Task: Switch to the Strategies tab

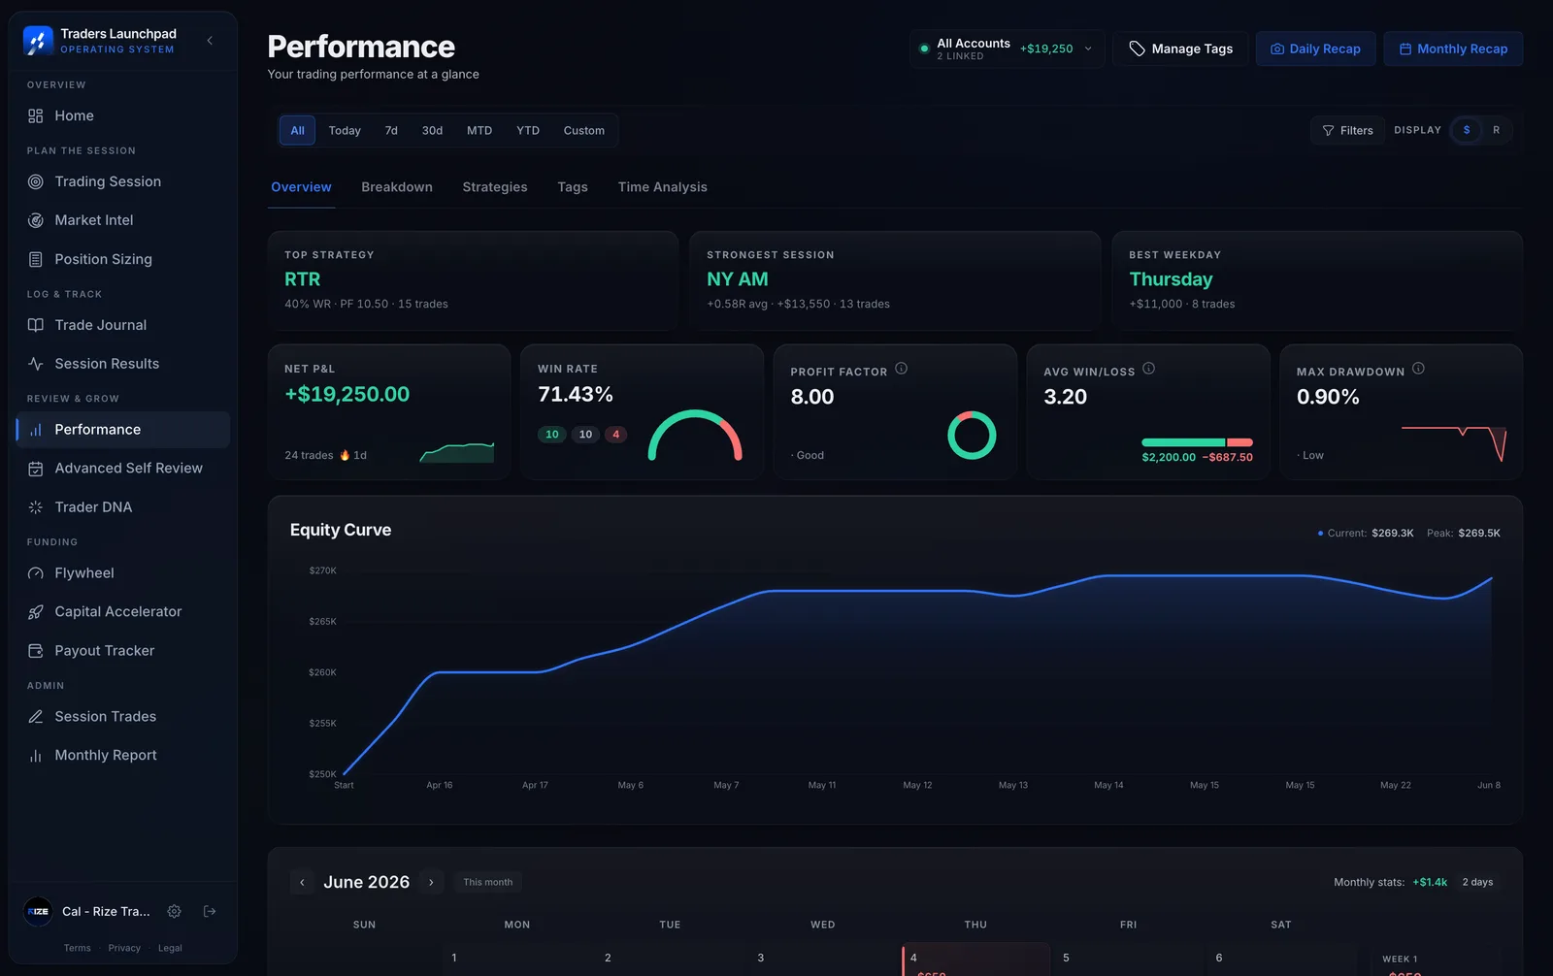Action: click(x=495, y=187)
